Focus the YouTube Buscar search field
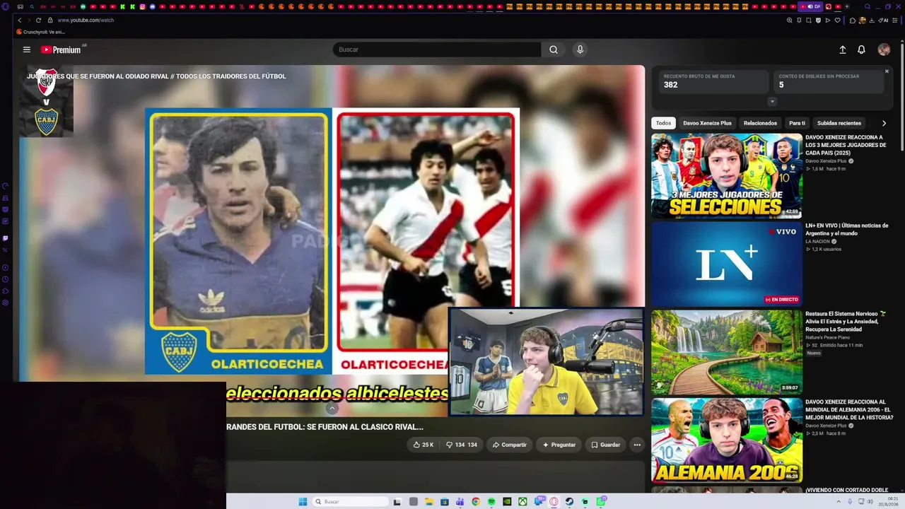 point(437,49)
